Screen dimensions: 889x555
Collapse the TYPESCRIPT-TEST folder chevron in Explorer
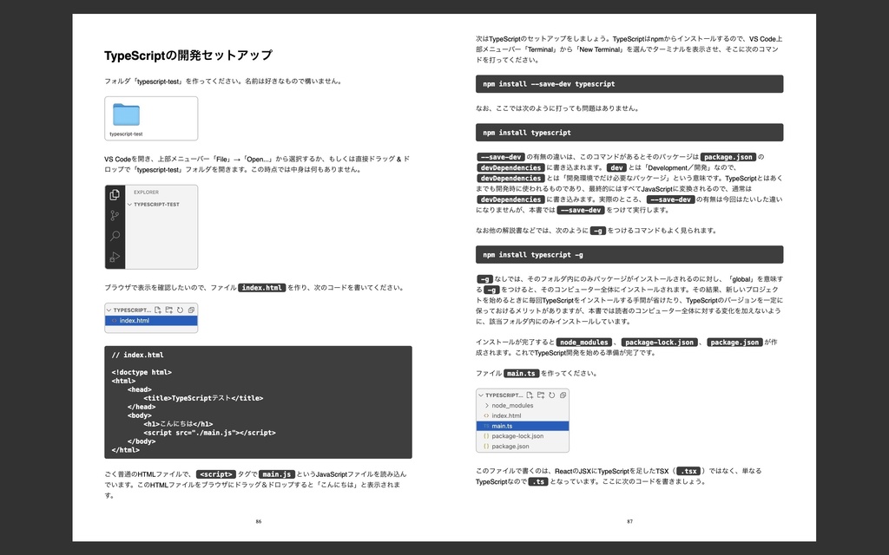point(129,204)
